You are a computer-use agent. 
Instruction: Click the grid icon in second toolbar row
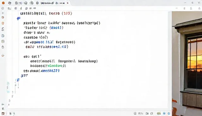click(x=15, y=9)
